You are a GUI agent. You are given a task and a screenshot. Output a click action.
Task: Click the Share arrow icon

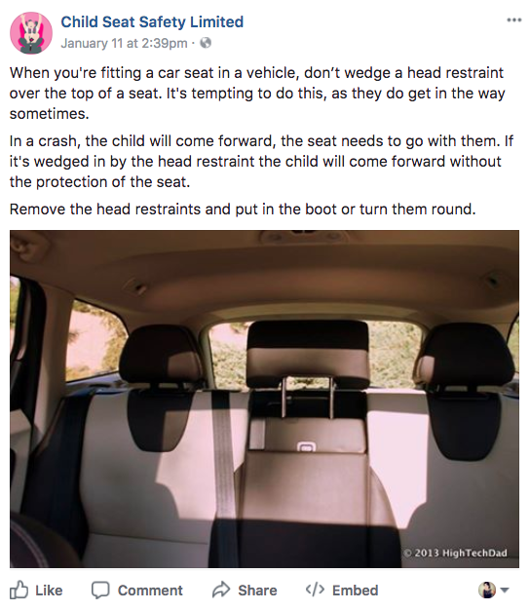(x=221, y=590)
